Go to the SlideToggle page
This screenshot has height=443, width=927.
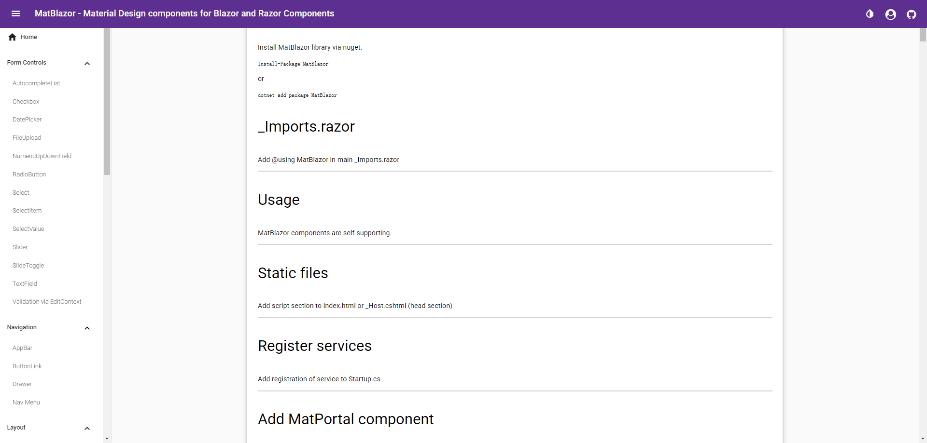coord(28,266)
